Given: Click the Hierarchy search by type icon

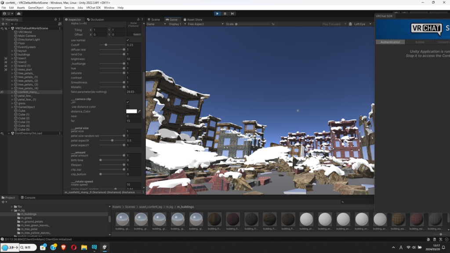Looking at the screenshot, I should click(60, 24).
